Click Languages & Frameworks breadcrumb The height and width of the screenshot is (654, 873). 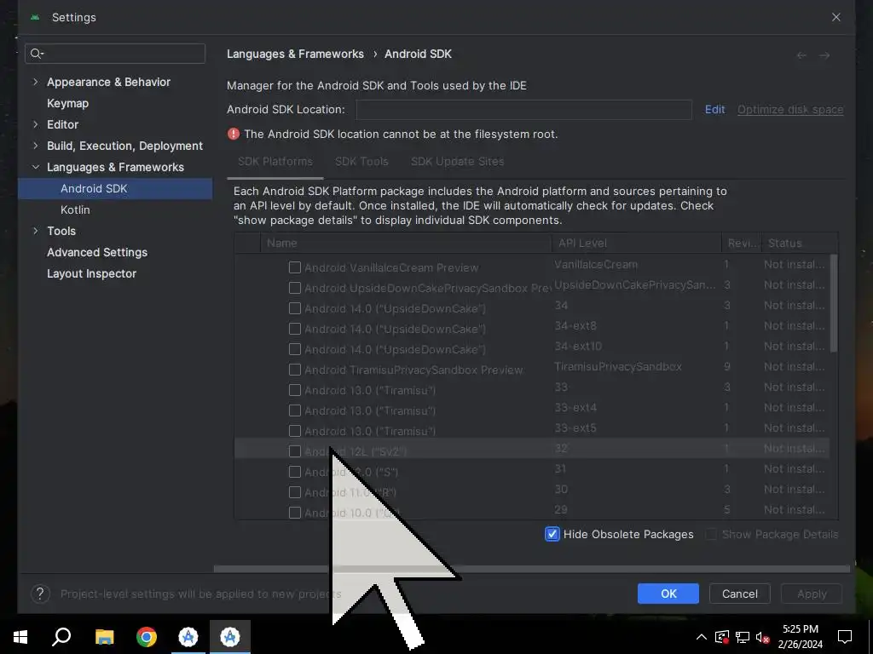coord(295,54)
